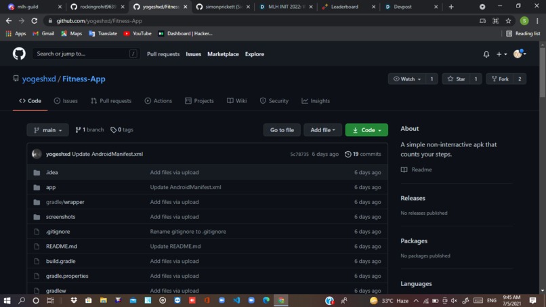Click the Readme link in About
Screen dimensions: 546x307
[x=417, y=169]
